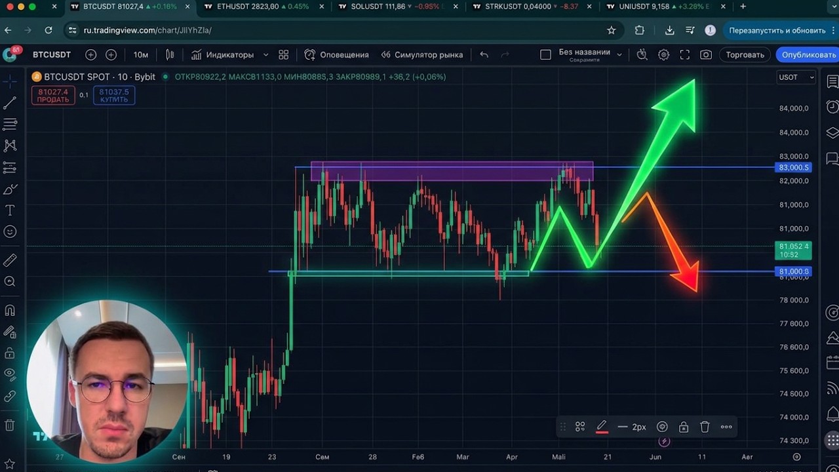This screenshot has height=472, width=839.
Task: Toggle the favorites star in left toolbar
Action: coord(10,463)
